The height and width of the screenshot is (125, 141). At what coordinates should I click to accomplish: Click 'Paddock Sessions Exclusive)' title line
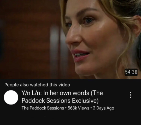point(60,100)
